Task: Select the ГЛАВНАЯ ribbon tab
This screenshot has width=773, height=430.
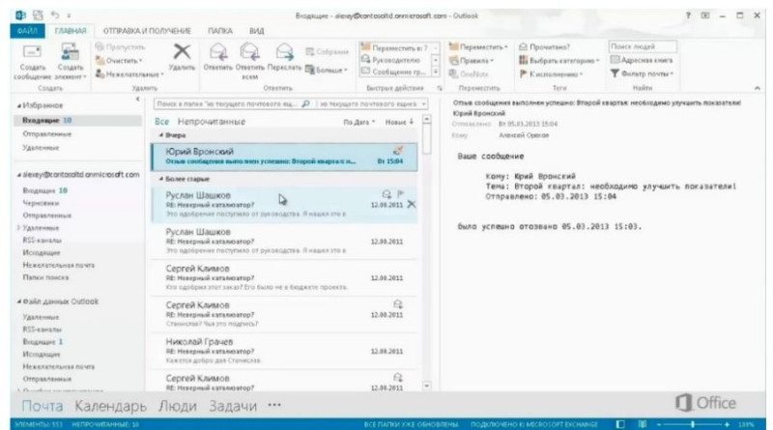Action: 71,31
